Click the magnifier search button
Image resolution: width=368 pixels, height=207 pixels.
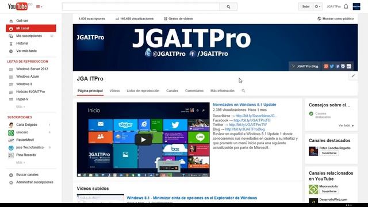tap(228, 7)
